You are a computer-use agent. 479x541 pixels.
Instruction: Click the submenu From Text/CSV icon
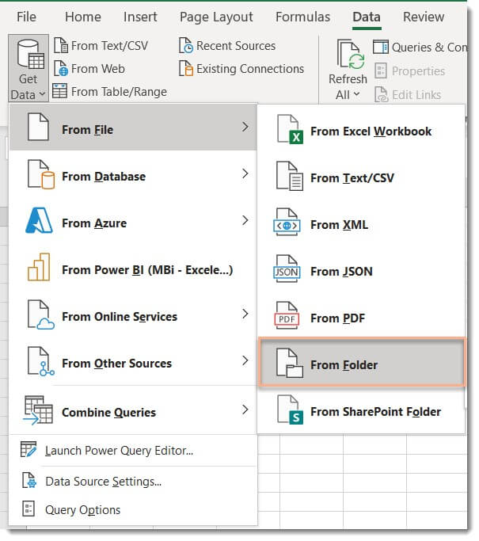coord(290,177)
